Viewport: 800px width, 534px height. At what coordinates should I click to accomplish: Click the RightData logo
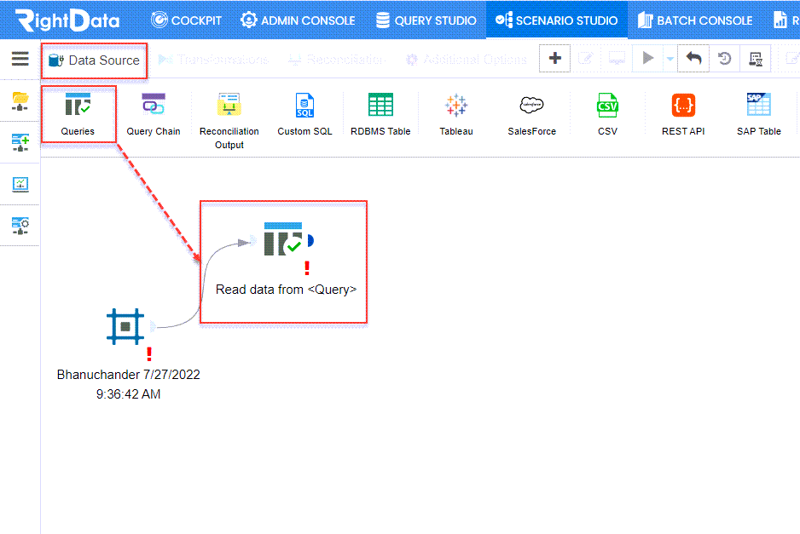tap(68, 20)
